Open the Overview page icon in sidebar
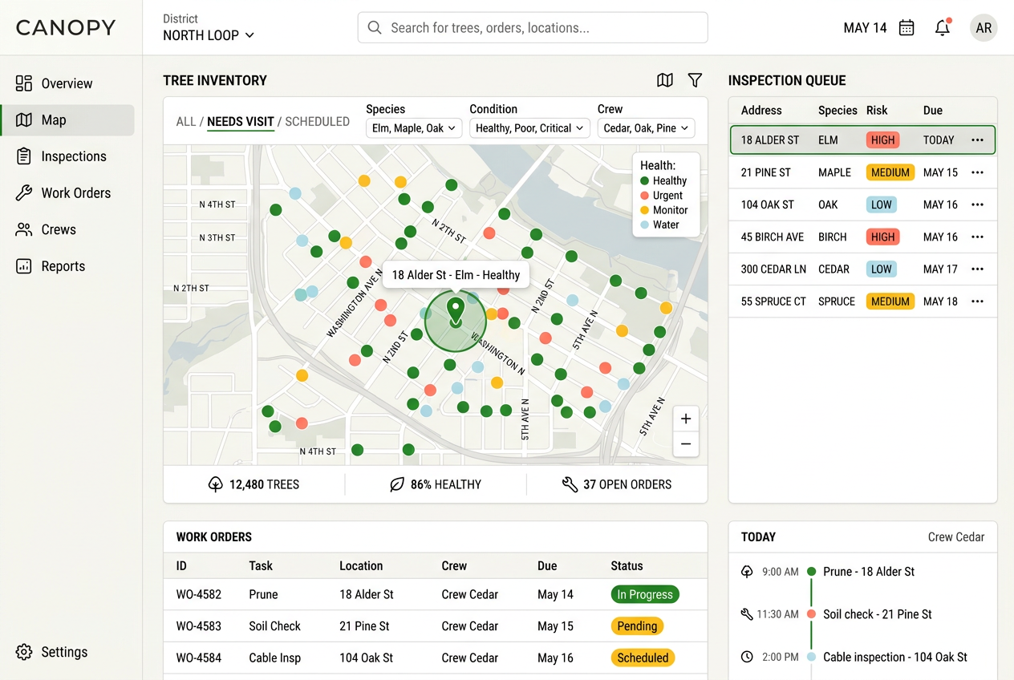Screen dimensions: 1014x680 (x=24, y=83)
